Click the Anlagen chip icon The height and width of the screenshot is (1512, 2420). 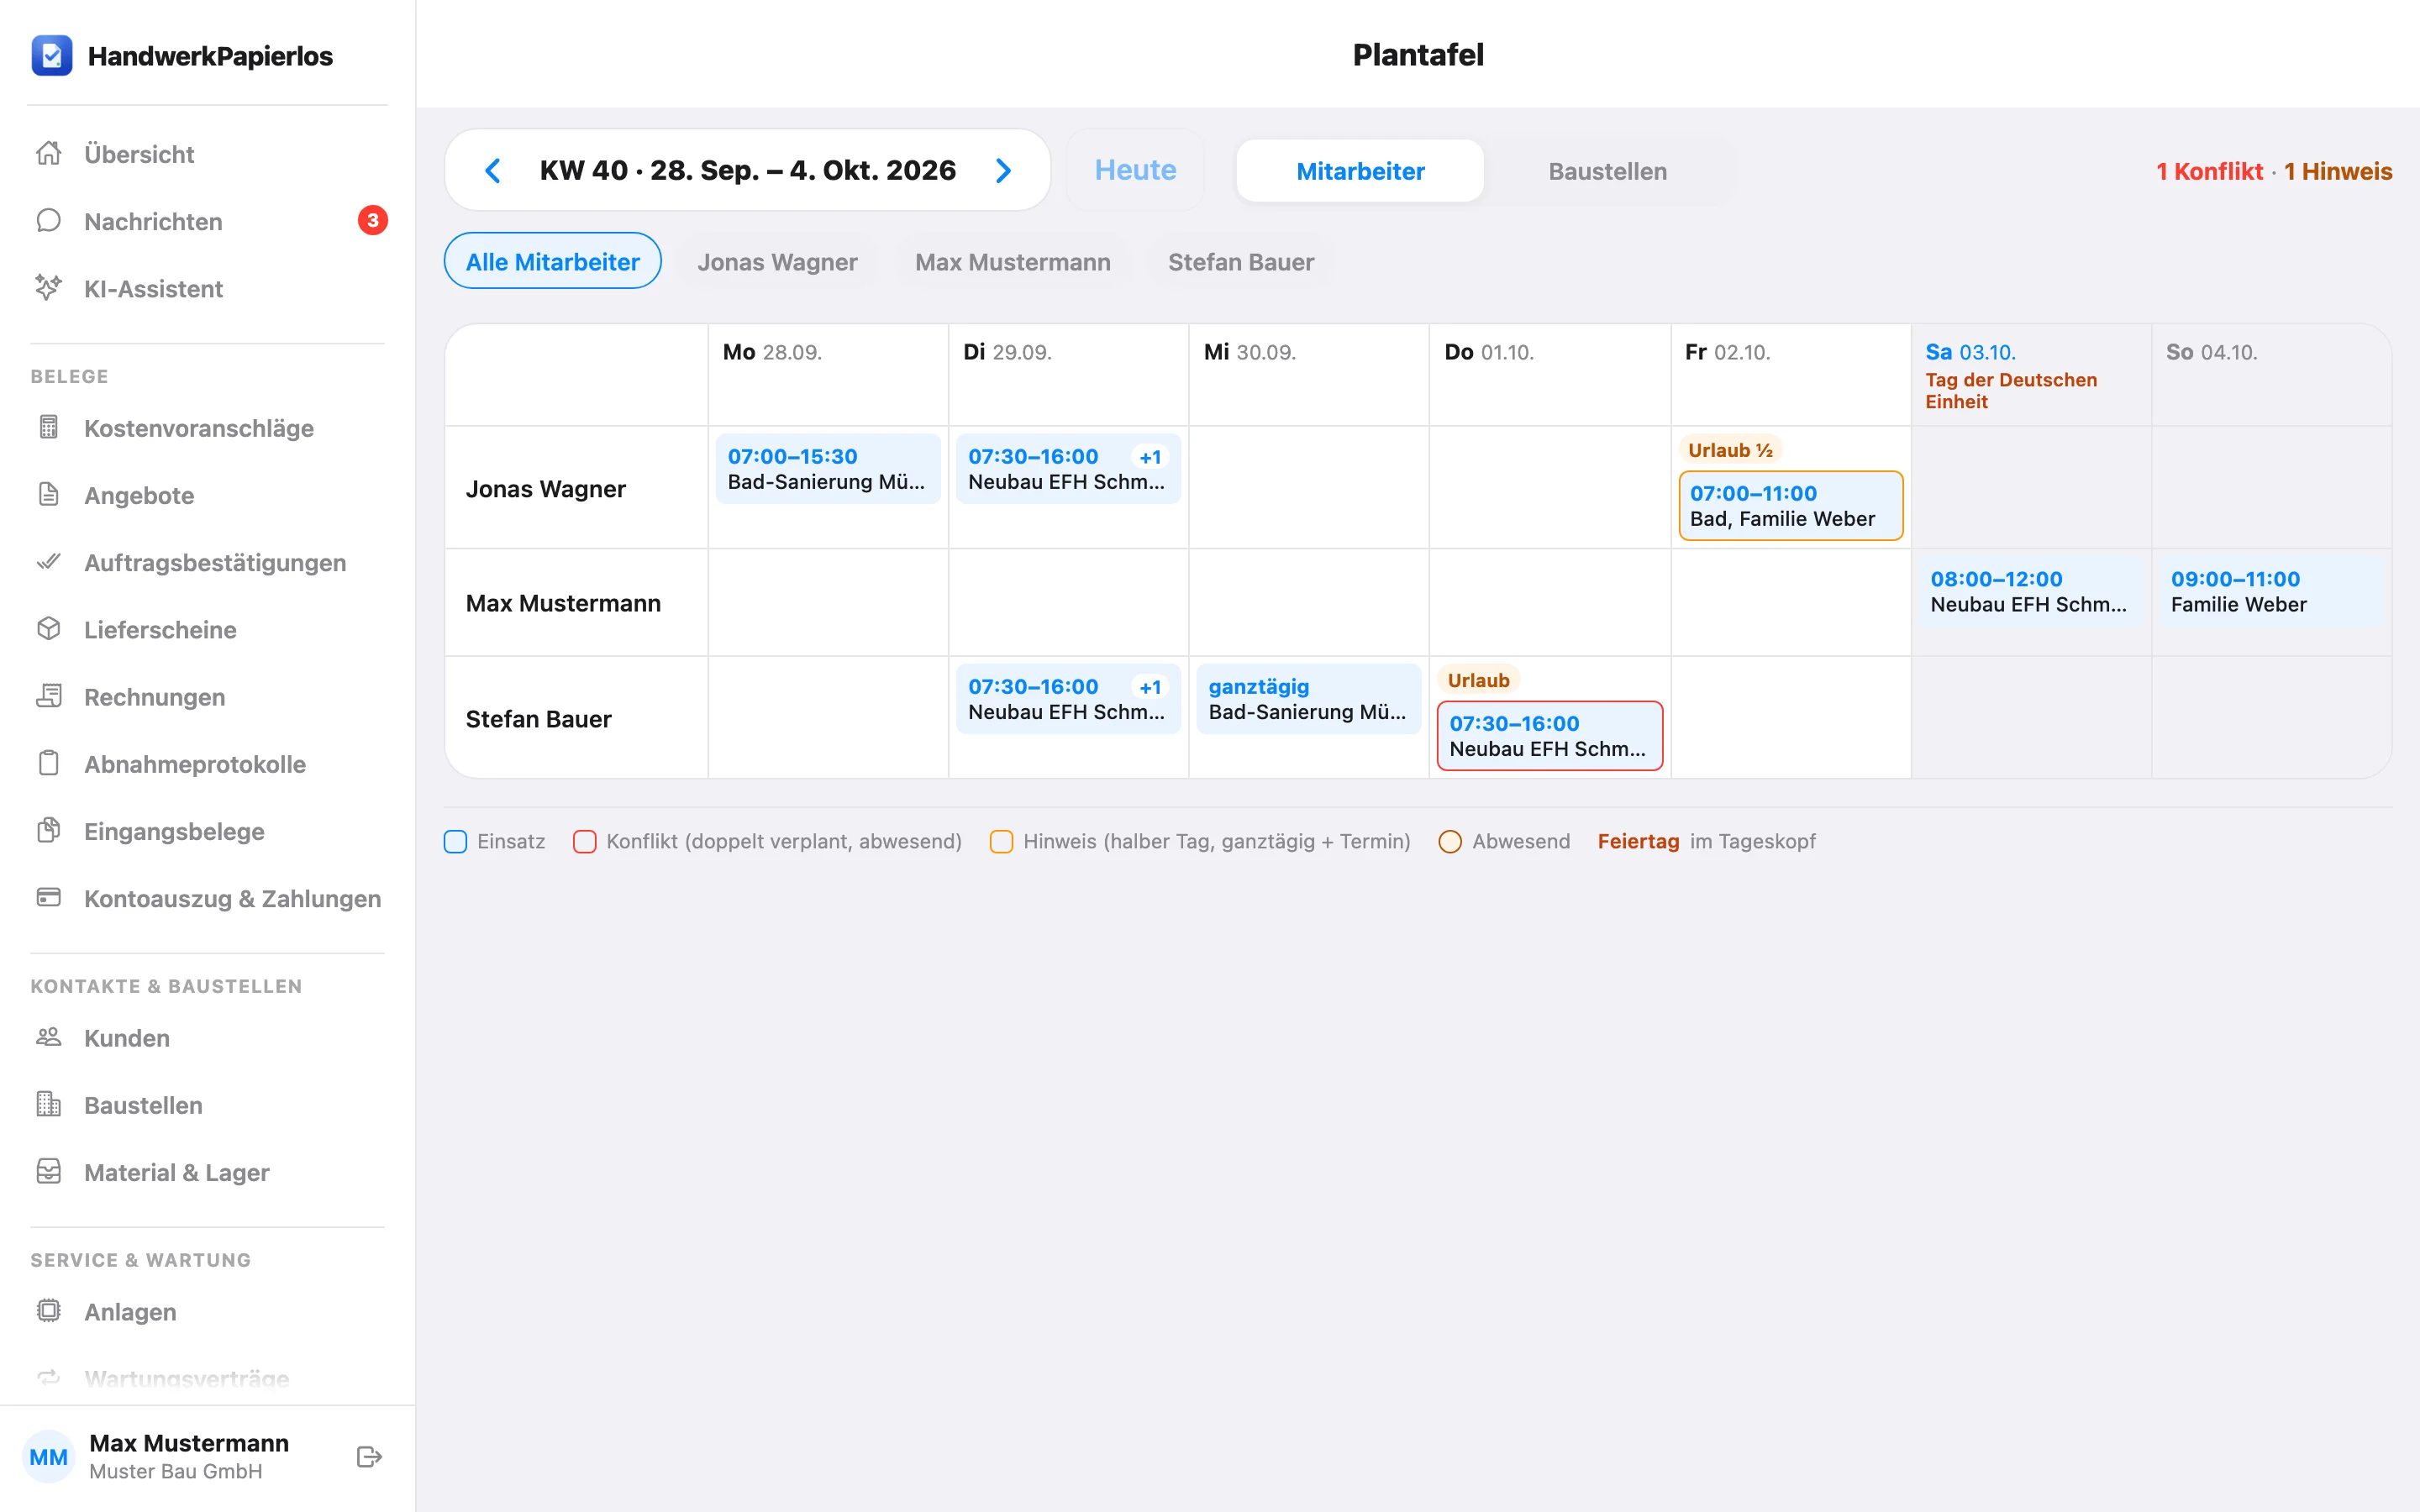click(49, 1311)
